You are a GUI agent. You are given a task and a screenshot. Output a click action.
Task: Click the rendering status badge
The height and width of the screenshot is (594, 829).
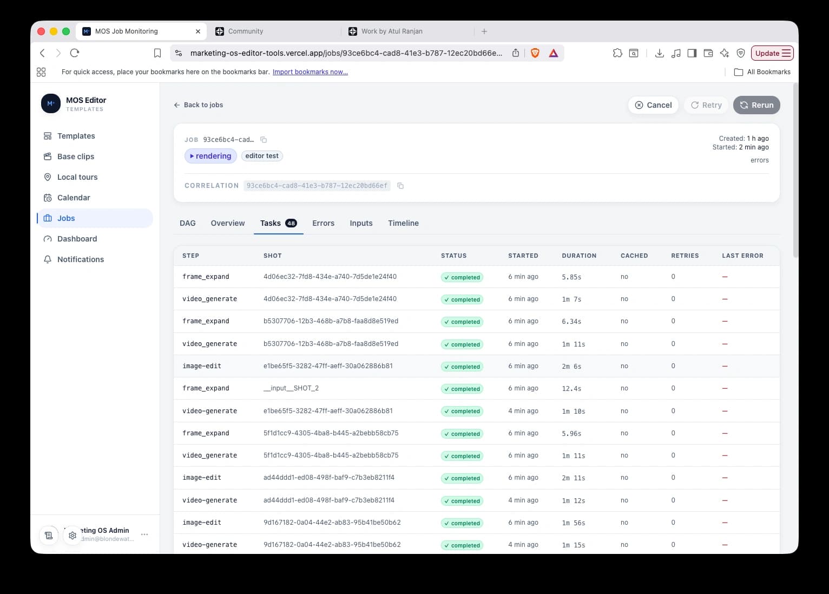point(210,156)
